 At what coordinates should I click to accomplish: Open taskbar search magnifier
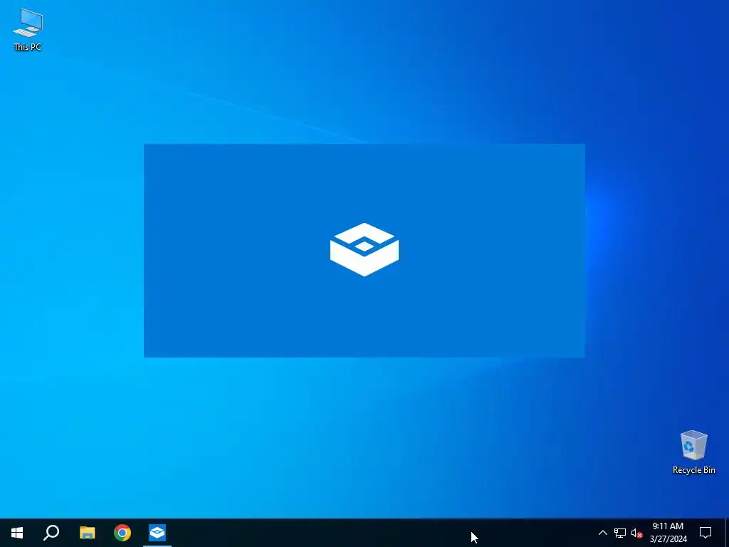pos(51,533)
